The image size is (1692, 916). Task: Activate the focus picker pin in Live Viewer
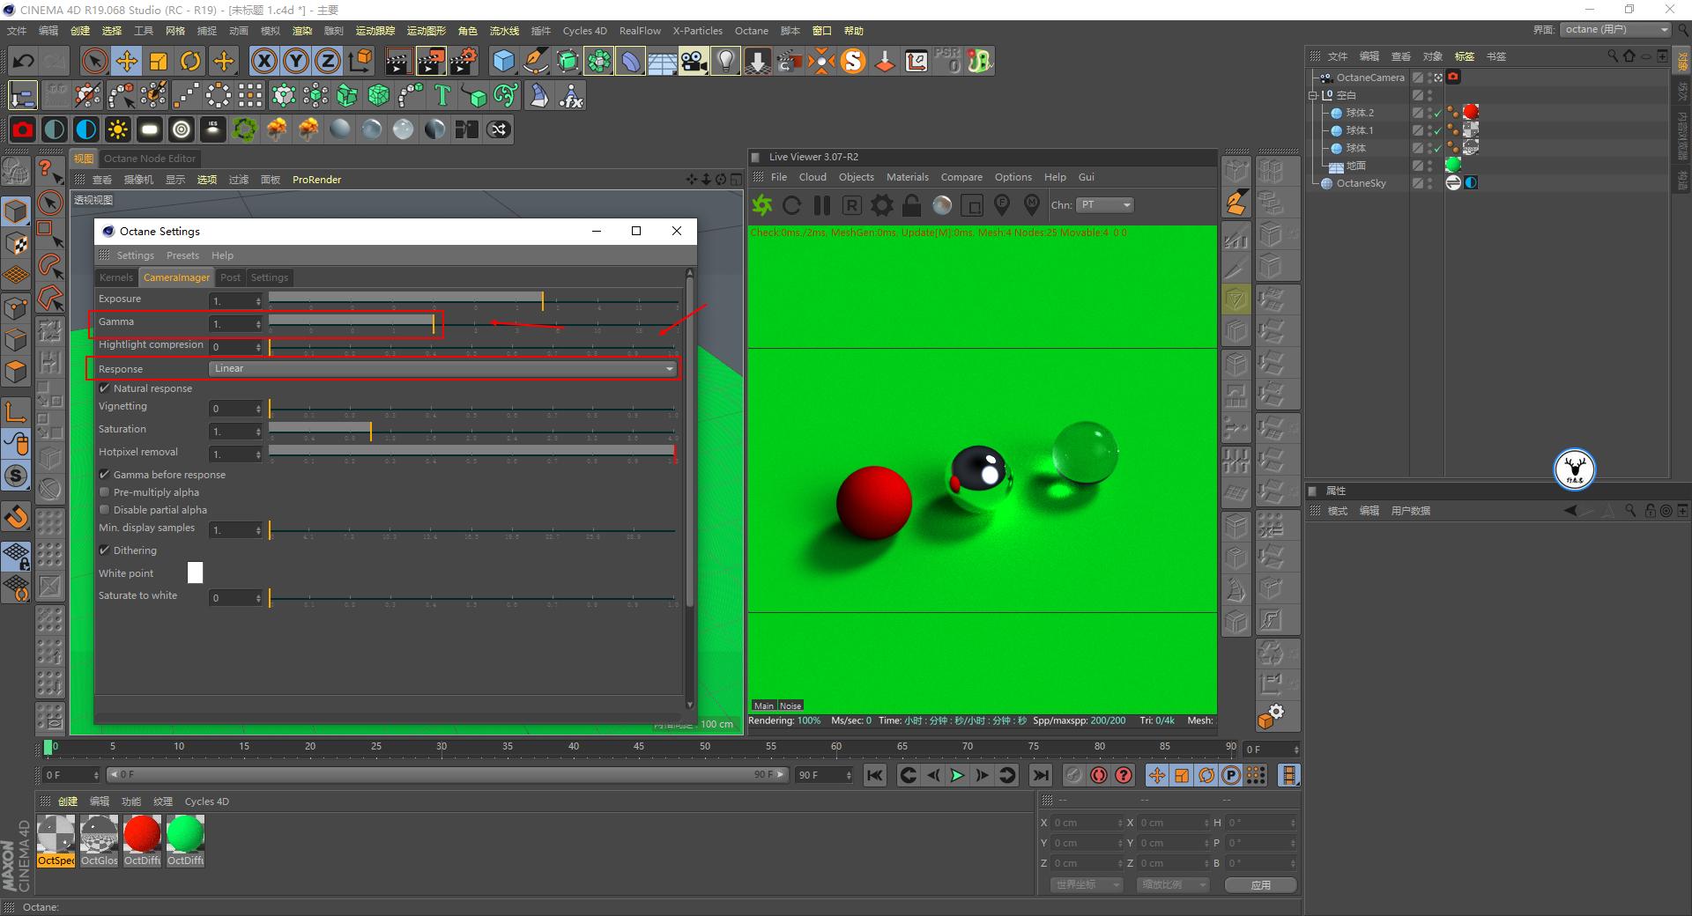pos(1002,205)
